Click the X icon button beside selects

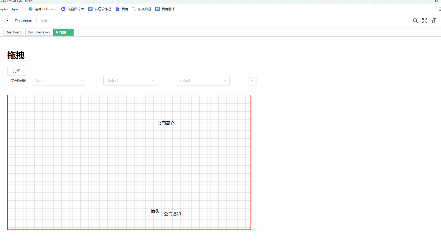click(x=252, y=81)
